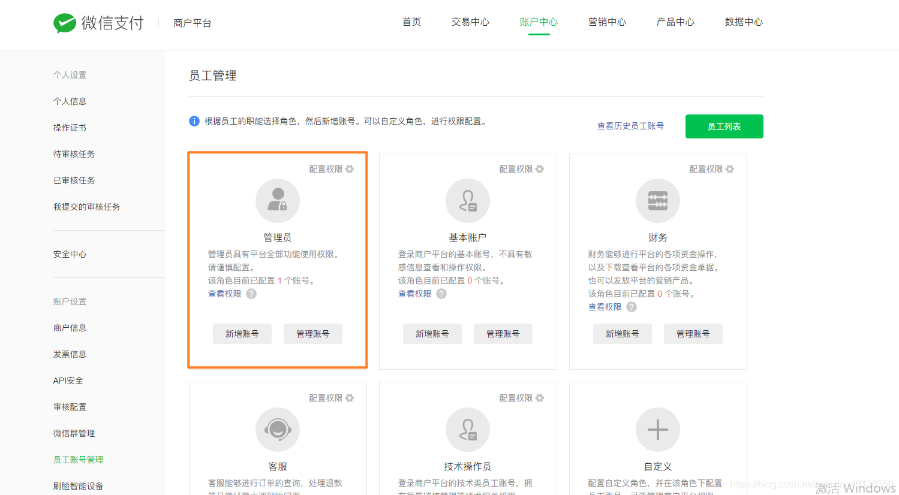Click the WeChat Pay logo
The image size is (899, 495).
pos(98,23)
